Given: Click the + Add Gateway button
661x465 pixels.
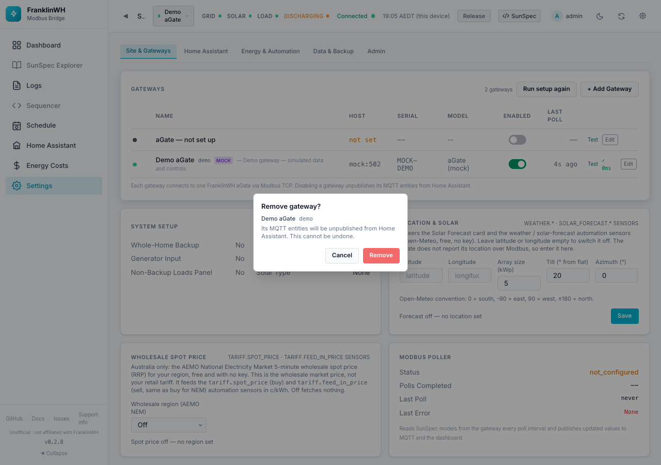Looking at the screenshot, I should [x=609, y=89].
